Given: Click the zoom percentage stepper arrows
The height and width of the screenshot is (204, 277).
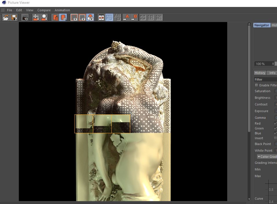Looking at the screenshot, I should point(273,64).
